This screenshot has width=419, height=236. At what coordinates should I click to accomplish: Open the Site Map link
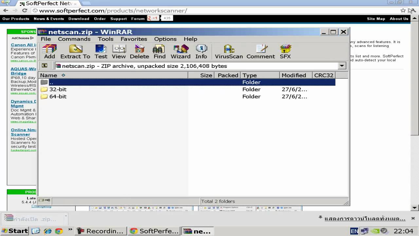click(x=376, y=19)
